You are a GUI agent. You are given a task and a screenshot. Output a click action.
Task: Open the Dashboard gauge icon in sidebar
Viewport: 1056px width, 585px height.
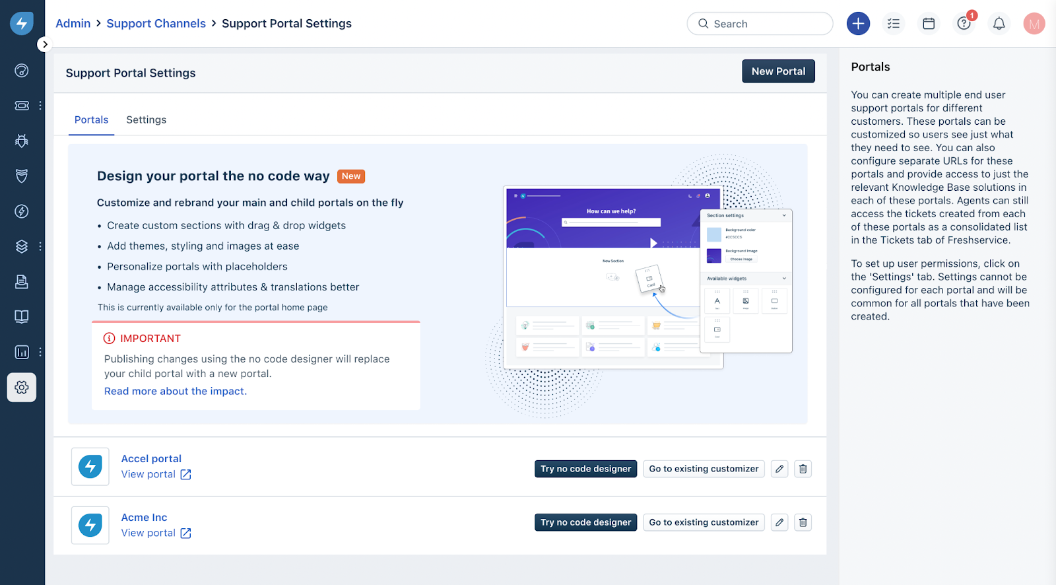click(x=22, y=71)
